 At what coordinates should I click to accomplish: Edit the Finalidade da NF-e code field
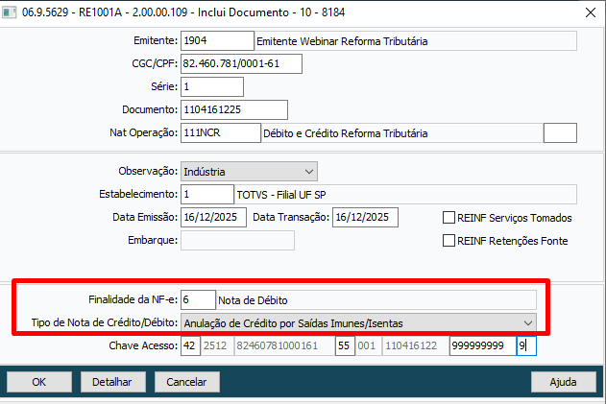pyautogui.click(x=198, y=299)
